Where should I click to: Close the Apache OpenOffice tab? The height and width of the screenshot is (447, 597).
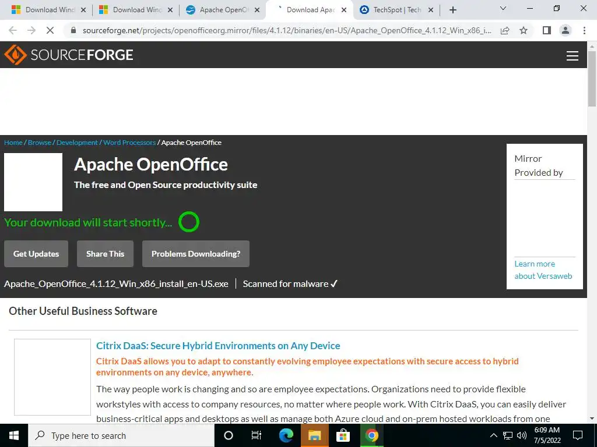click(x=257, y=10)
